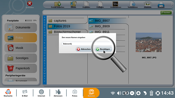The image size is (175, 98).
Task: Click the speaker volume icon
Action: (x=119, y=93)
